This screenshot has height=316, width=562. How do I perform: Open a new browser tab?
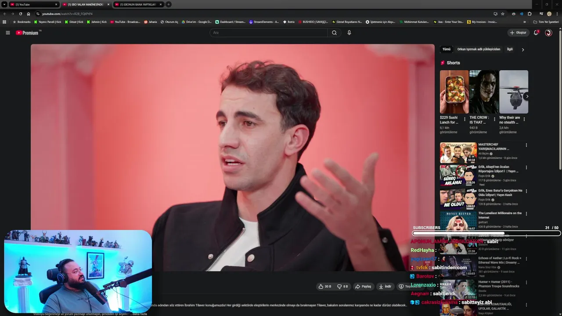tap(169, 4)
